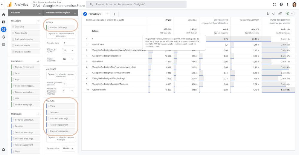Select the Nom de l'événement dimension
Viewport: 299px width, 155px height.
[x=25, y=67]
